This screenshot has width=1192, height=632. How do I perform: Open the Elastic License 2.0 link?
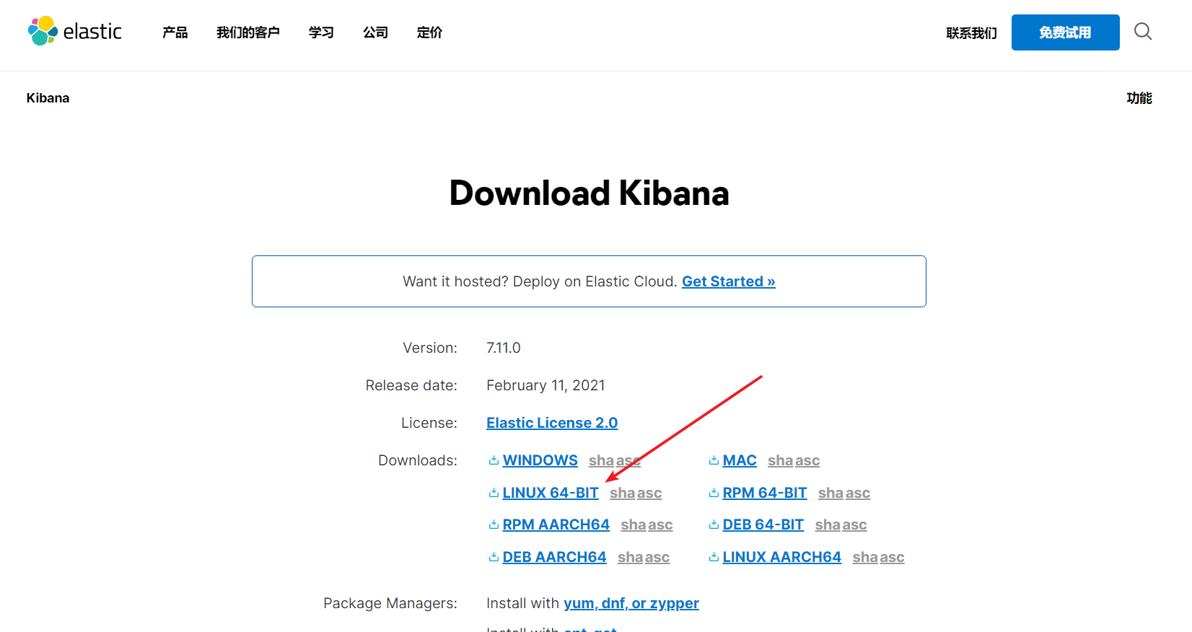coord(552,423)
